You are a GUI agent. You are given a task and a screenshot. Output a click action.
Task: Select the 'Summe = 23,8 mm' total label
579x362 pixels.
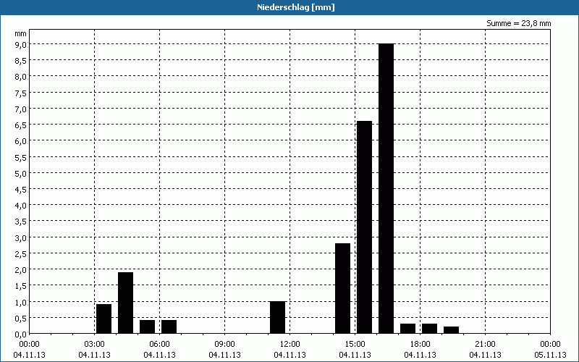(x=518, y=23)
